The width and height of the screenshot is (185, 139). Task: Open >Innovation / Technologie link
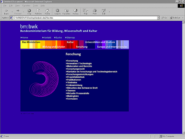(79, 64)
